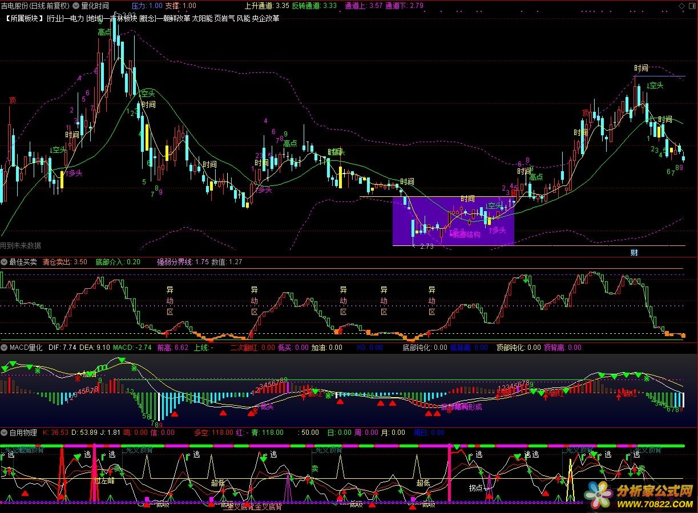The height and width of the screenshot is (513, 698).
Task: Click the 前高: 6.62 readout
Action: [x=172, y=347]
